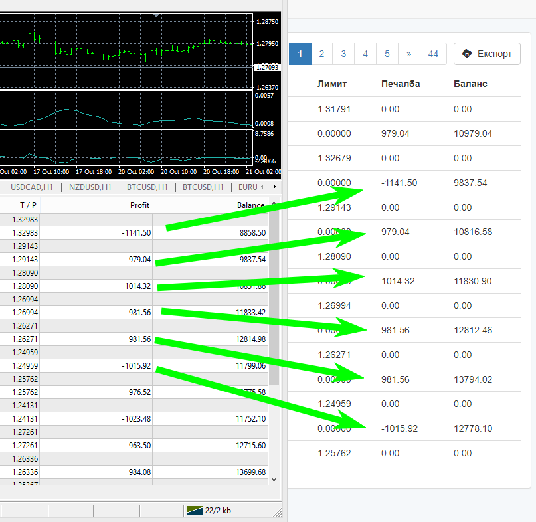Go to page 2 of results
536x522 pixels.
(321, 54)
